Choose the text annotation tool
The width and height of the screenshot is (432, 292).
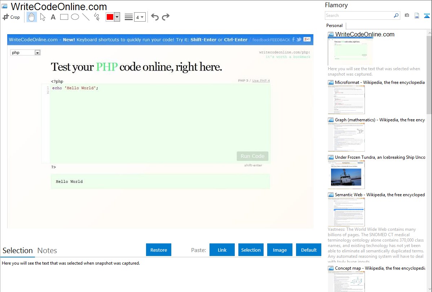pyautogui.click(x=53, y=17)
